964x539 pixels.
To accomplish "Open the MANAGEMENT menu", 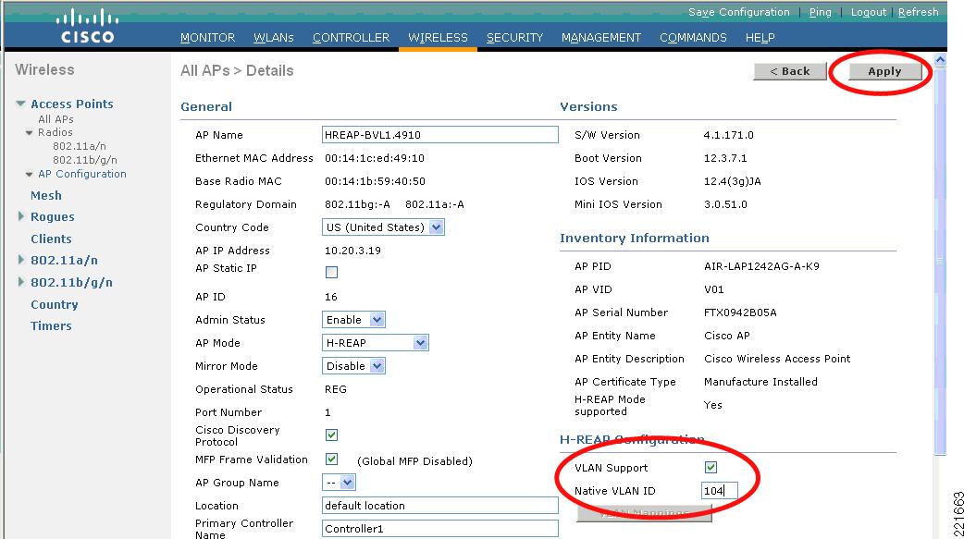I will pos(601,38).
